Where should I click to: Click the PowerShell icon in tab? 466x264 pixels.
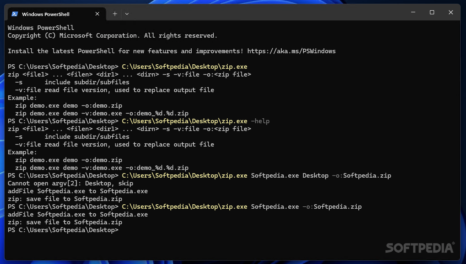coord(15,14)
